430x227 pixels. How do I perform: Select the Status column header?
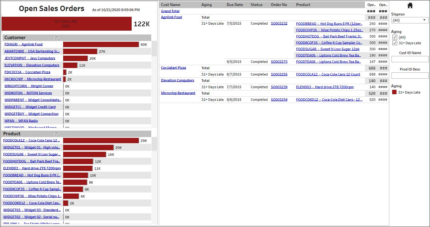click(257, 5)
